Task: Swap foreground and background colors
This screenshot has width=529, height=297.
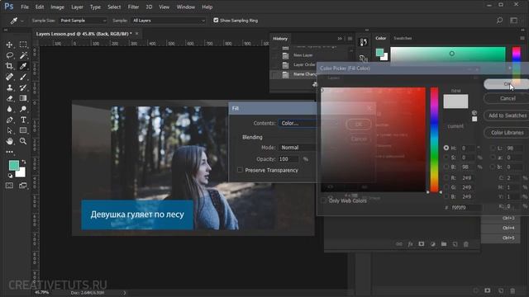Action: click(24, 163)
